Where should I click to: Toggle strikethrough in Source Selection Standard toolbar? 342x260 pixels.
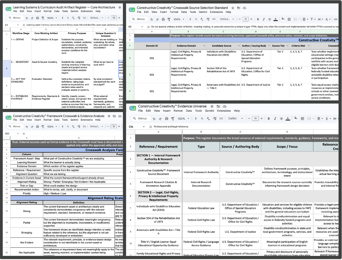270,19
